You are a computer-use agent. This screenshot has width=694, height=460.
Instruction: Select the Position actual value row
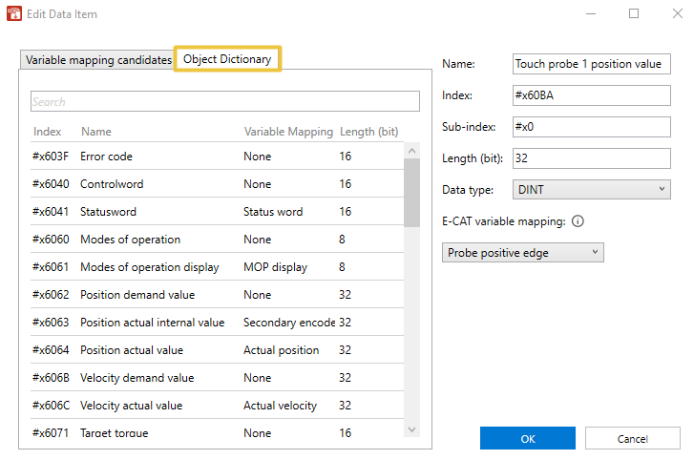215,350
